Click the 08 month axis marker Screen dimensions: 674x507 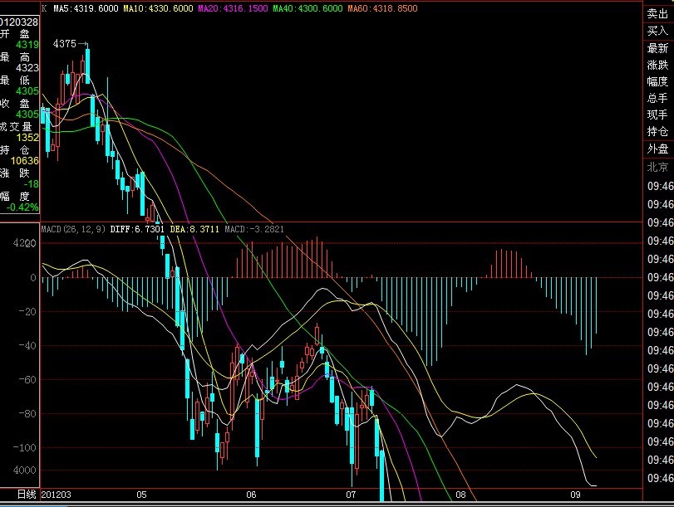pyautogui.click(x=461, y=494)
